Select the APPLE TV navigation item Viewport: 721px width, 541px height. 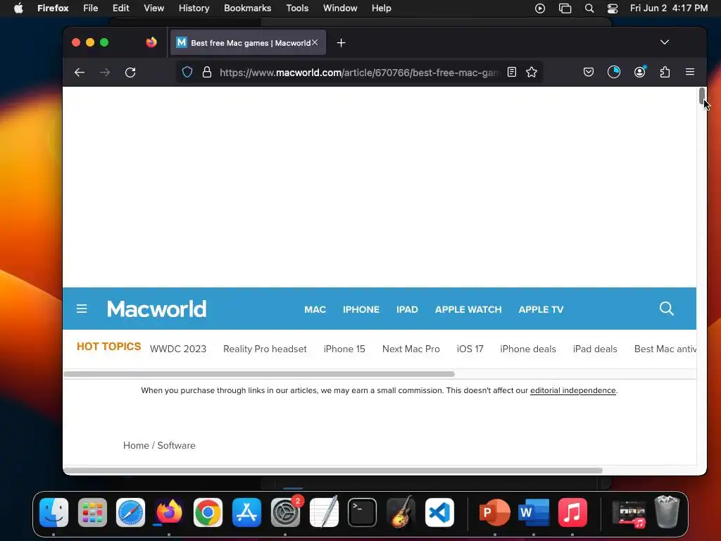[x=541, y=310]
